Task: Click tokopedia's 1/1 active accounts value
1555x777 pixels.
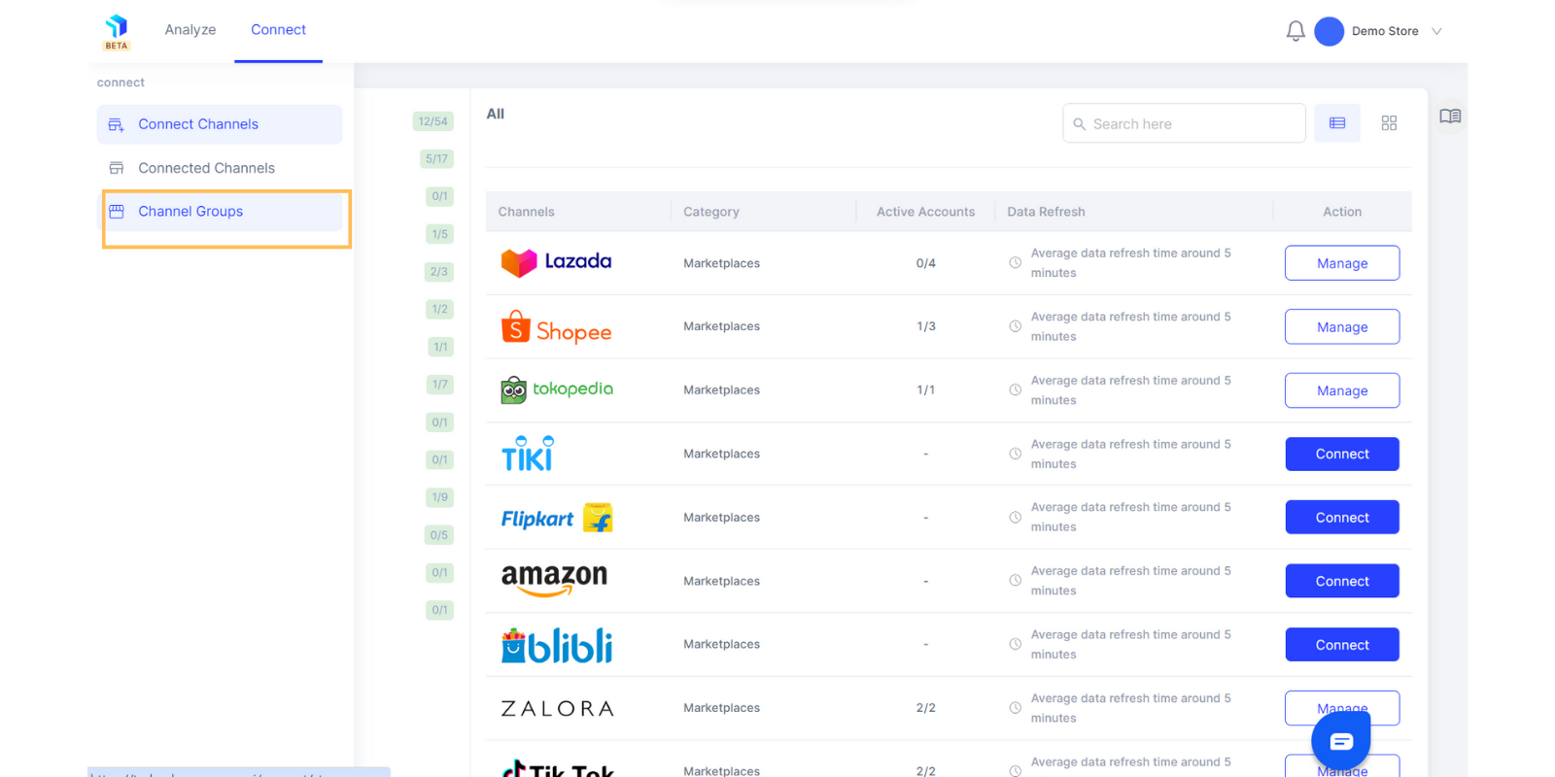Action: point(926,389)
